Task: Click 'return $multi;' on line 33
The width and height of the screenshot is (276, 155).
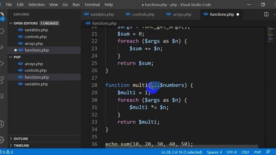Action: pyautogui.click(x=138, y=122)
